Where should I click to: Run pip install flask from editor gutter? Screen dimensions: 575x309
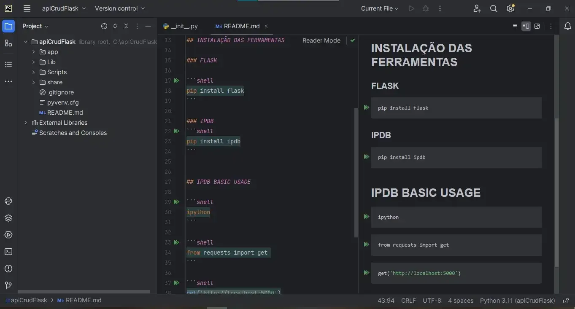(176, 81)
